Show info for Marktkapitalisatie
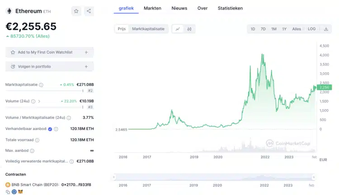 pyautogui.click(x=41, y=85)
